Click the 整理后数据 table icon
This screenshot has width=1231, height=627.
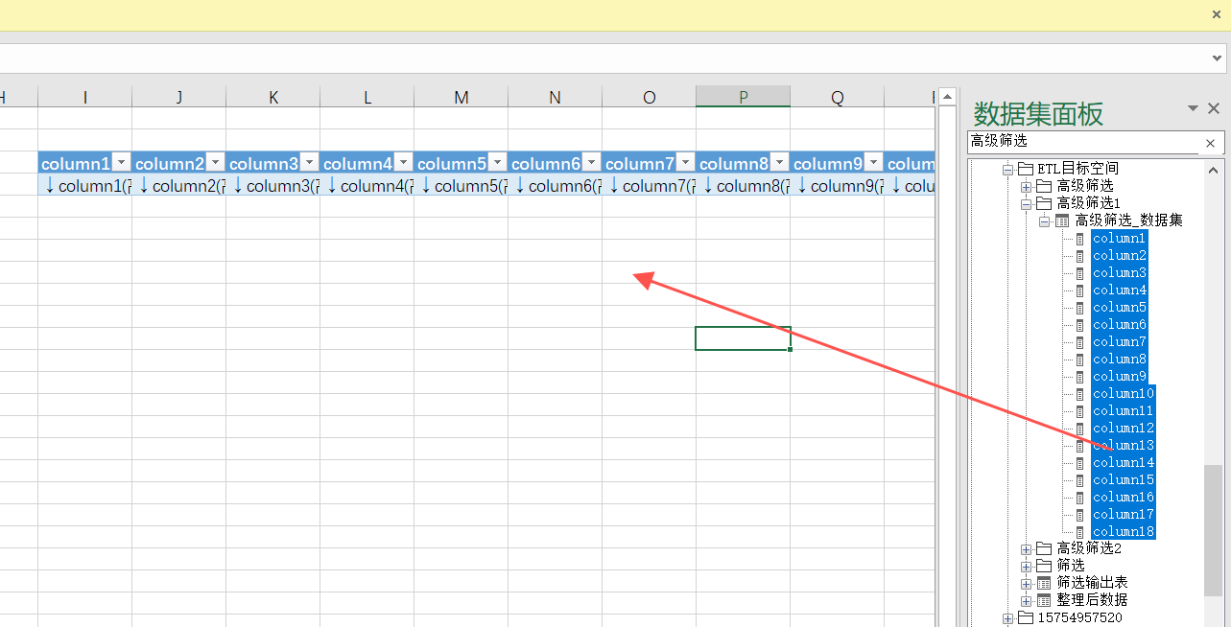[1044, 600]
